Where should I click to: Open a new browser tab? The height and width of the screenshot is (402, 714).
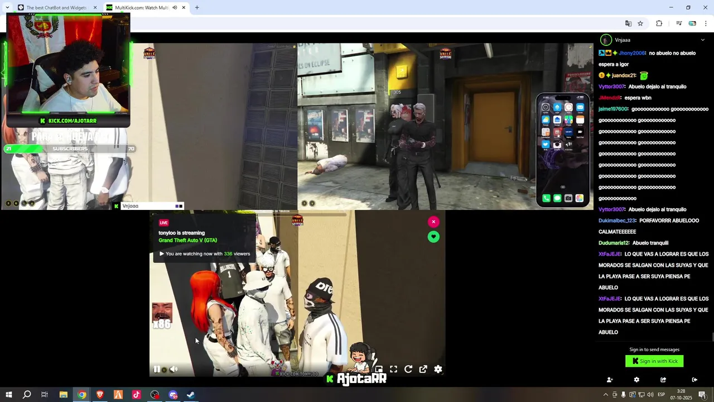click(x=197, y=8)
